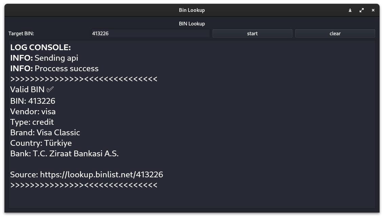Select the 'Brand: Visa Classic' line
The width and height of the screenshot is (384, 218).
(45, 133)
